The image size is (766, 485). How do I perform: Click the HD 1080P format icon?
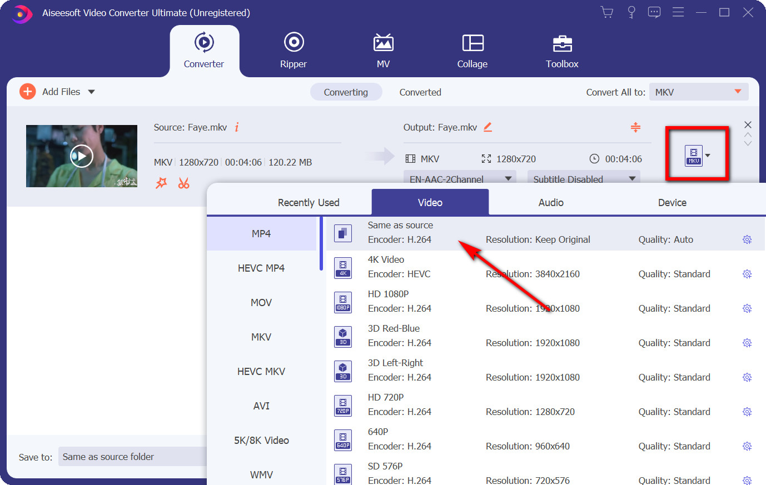(343, 302)
